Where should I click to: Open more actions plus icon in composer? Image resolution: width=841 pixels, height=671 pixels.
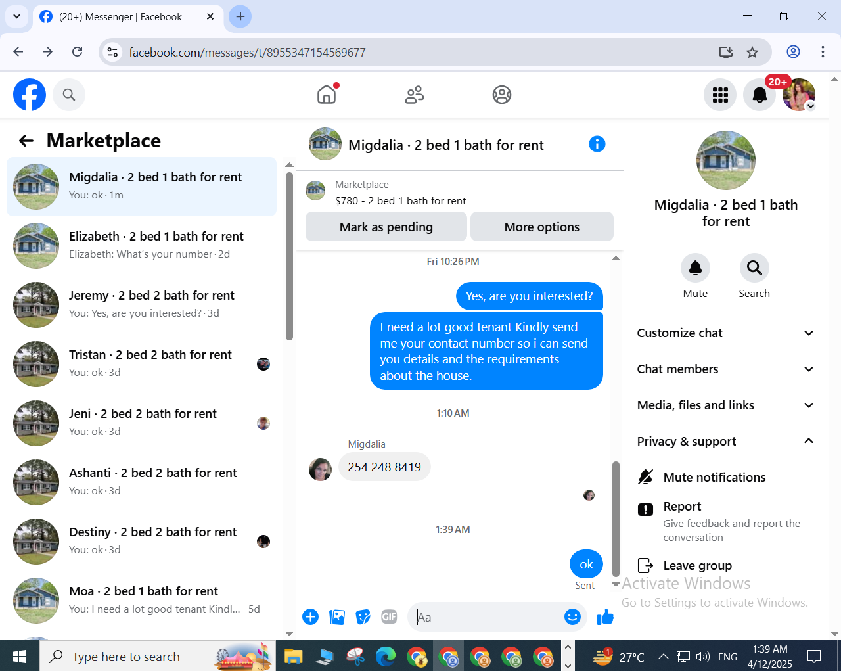311,616
